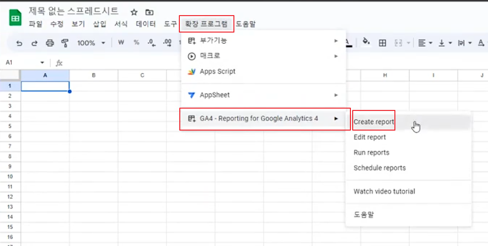
Task: Select row 1 header
Action: pos(10,86)
